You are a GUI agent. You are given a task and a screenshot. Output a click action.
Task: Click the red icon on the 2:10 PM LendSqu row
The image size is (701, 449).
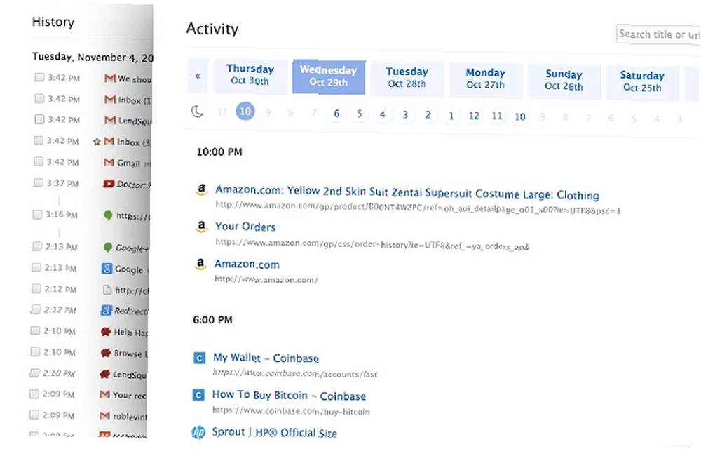pos(104,373)
